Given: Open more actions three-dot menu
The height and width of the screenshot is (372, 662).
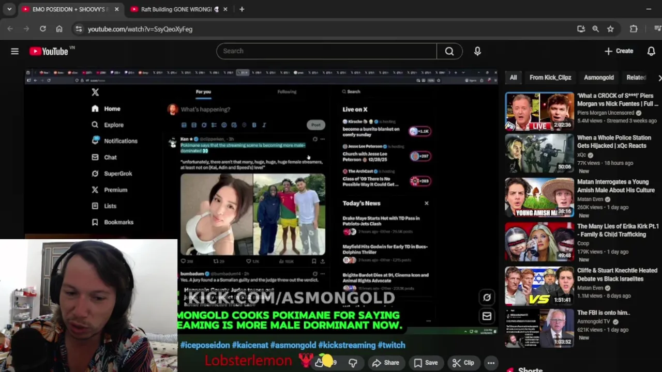Looking at the screenshot, I should 491,363.
